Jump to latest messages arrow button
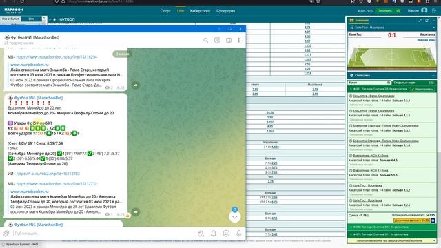Image resolution: width=441 pixels, height=248 pixels. click(234, 217)
